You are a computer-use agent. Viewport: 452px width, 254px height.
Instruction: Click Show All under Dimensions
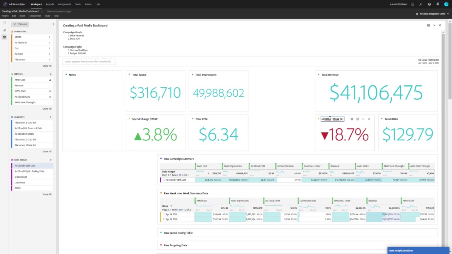click(47, 66)
